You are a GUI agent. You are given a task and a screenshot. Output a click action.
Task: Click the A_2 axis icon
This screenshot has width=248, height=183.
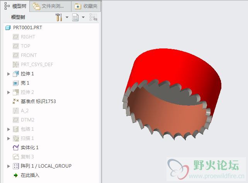(x=16, y=111)
